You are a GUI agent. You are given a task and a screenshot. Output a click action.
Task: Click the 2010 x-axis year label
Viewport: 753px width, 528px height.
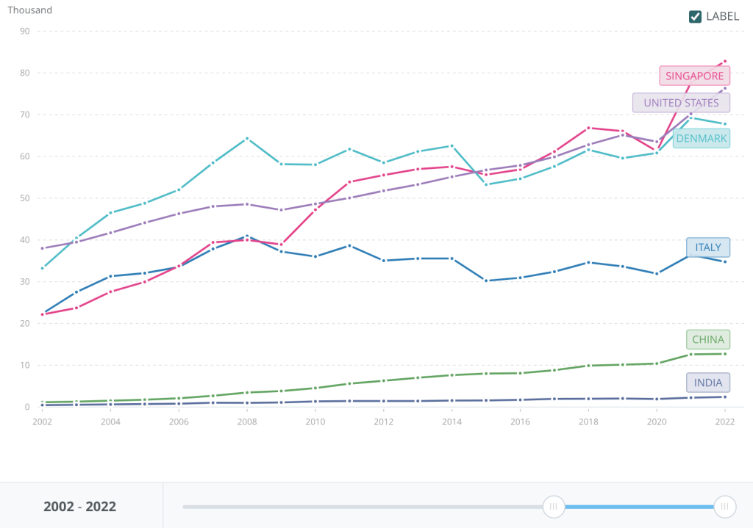(x=315, y=422)
